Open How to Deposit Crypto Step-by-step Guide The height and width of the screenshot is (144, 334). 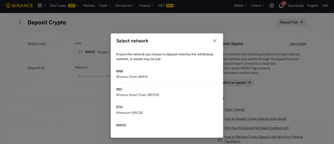(x=255, y=119)
